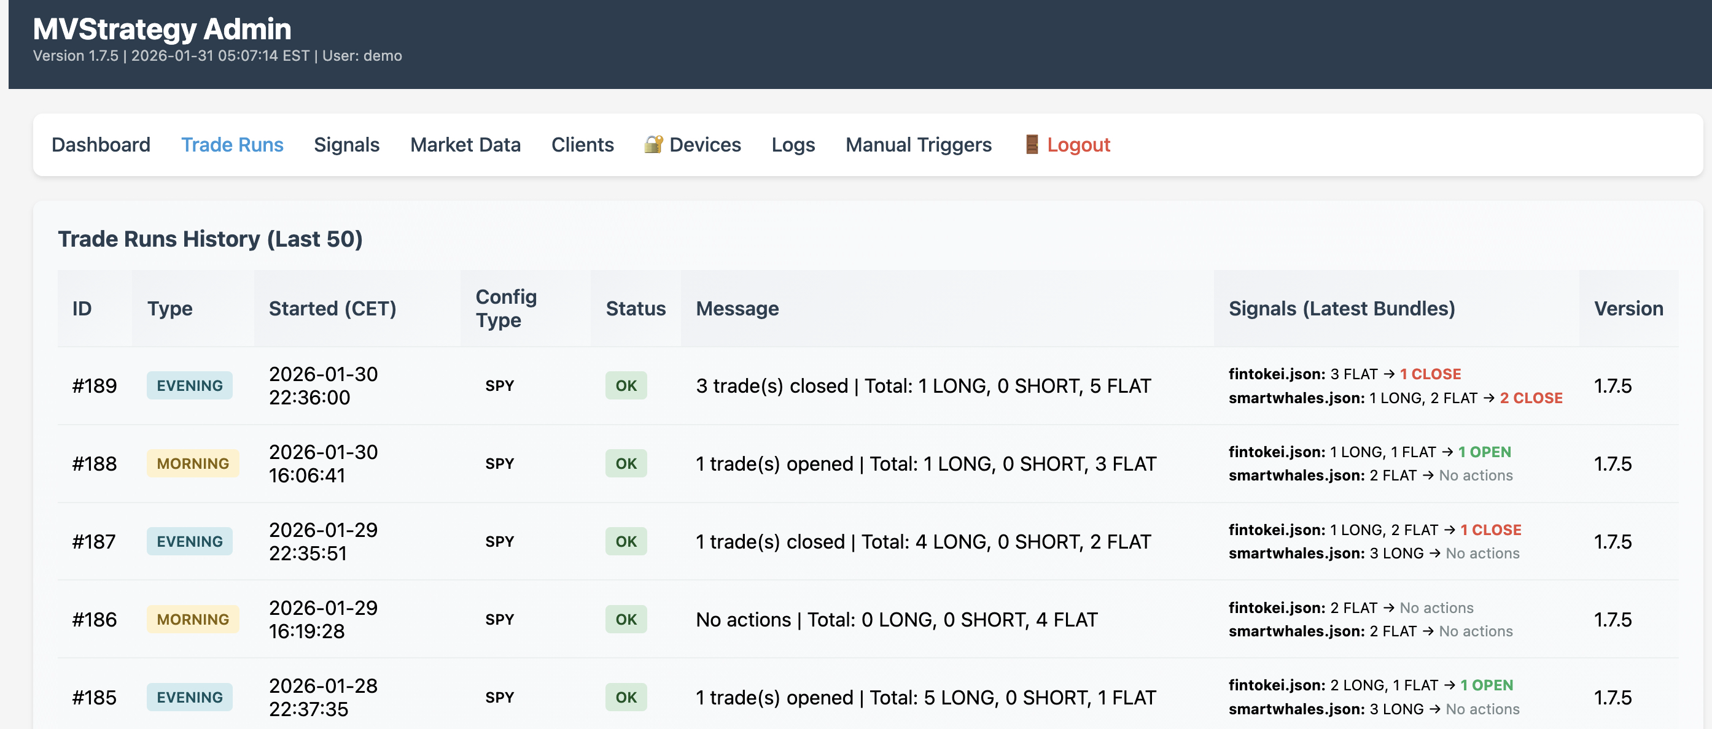1712x729 pixels.
Task: Select run ID #186
Action: click(93, 619)
